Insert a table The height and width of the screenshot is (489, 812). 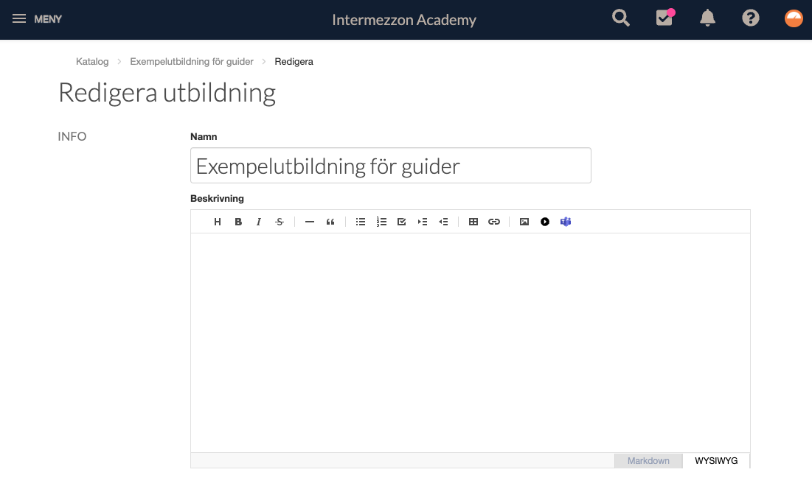473,222
